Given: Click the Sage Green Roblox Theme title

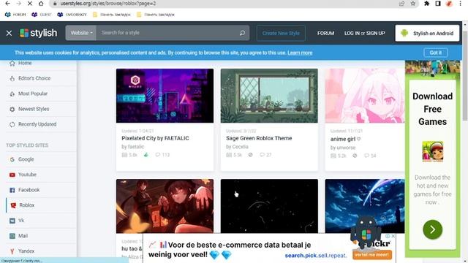Looking at the screenshot, I should pyautogui.click(x=259, y=138).
